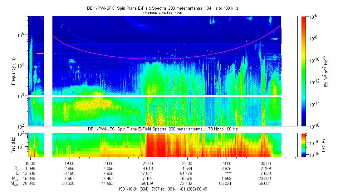
Task: Click the MLAT value 44.593
Action: pyautogui.click(x=108, y=183)
